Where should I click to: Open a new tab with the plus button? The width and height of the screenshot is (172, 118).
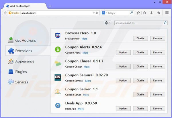click(50, 6)
